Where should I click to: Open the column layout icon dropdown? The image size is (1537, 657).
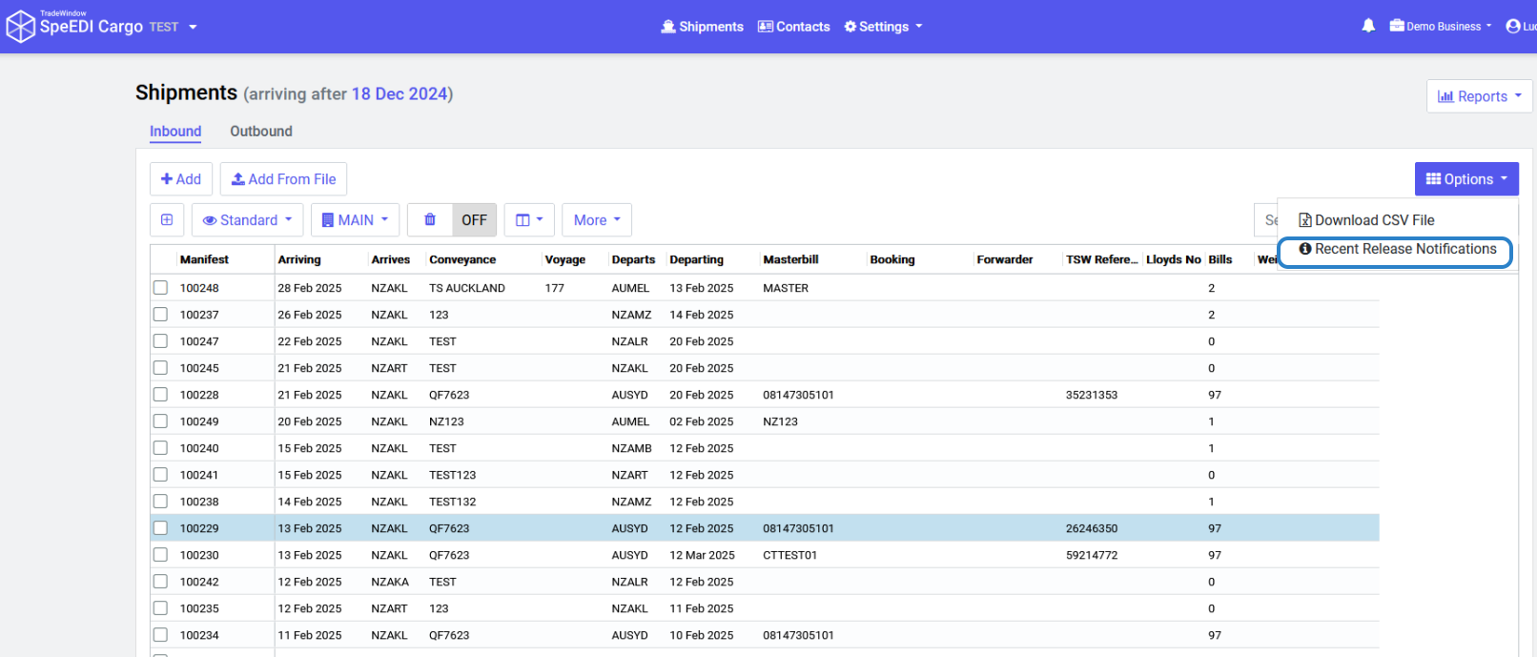coord(529,220)
